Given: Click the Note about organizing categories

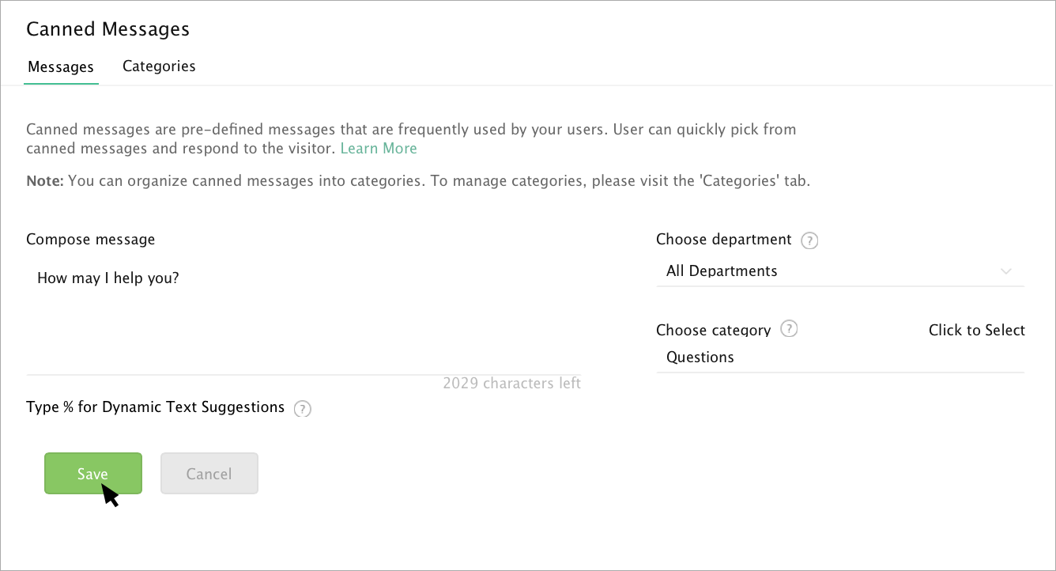Looking at the screenshot, I should click(418, 180).
